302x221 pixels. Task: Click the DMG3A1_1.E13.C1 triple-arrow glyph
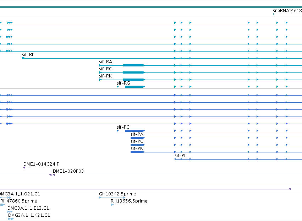coord(10,212)
